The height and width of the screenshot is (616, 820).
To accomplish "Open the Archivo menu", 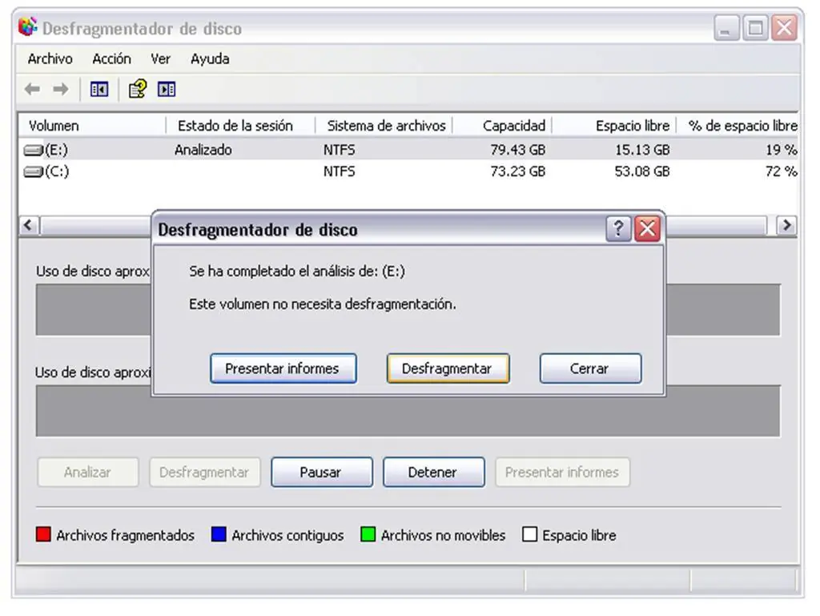I will pyautogui.click(x=50, y=58).
